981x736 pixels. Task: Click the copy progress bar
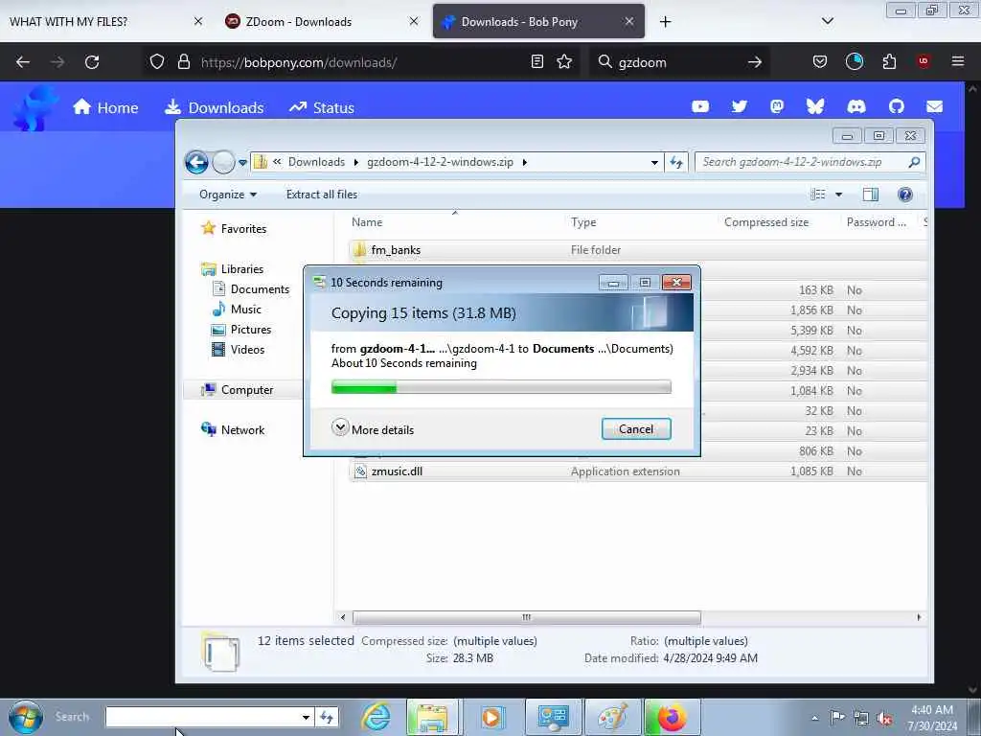click(x=501, y=387)
